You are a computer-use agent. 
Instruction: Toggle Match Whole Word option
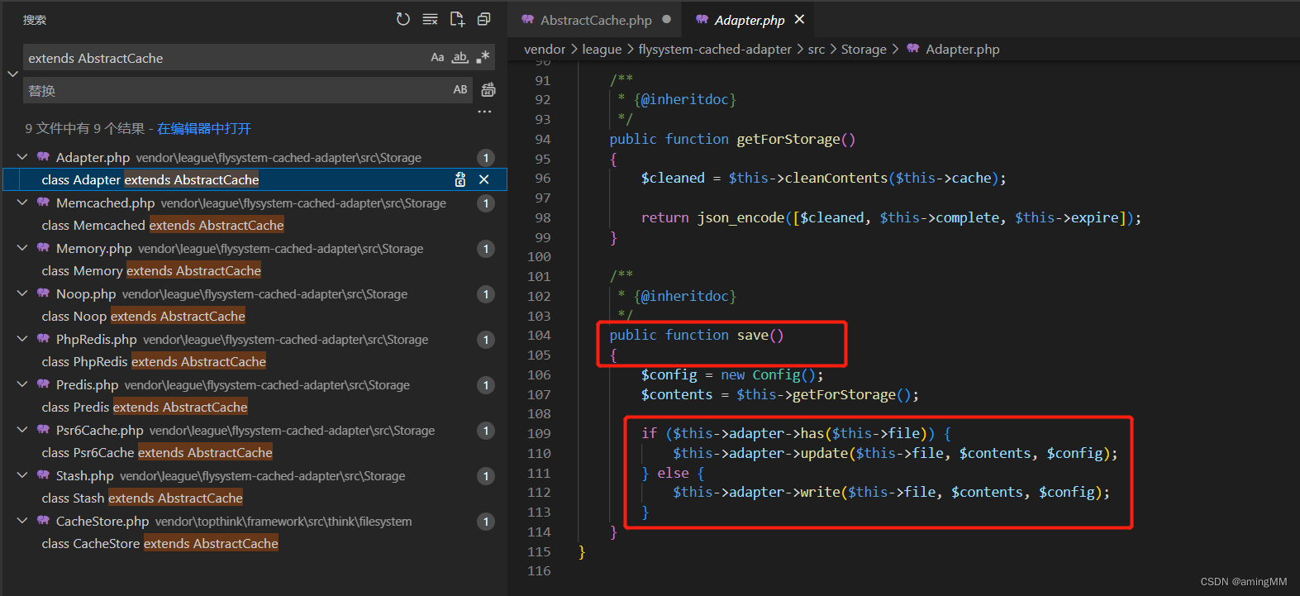click(460, 58)
